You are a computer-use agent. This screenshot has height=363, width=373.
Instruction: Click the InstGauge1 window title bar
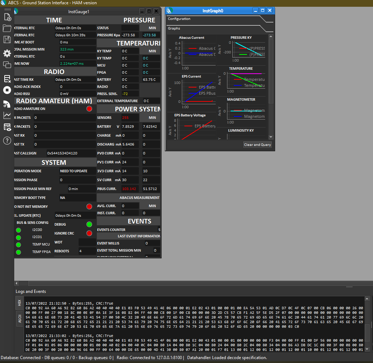(x=79, y=11)
